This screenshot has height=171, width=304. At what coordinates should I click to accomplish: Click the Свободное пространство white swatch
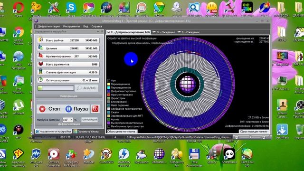click(109, 109)
